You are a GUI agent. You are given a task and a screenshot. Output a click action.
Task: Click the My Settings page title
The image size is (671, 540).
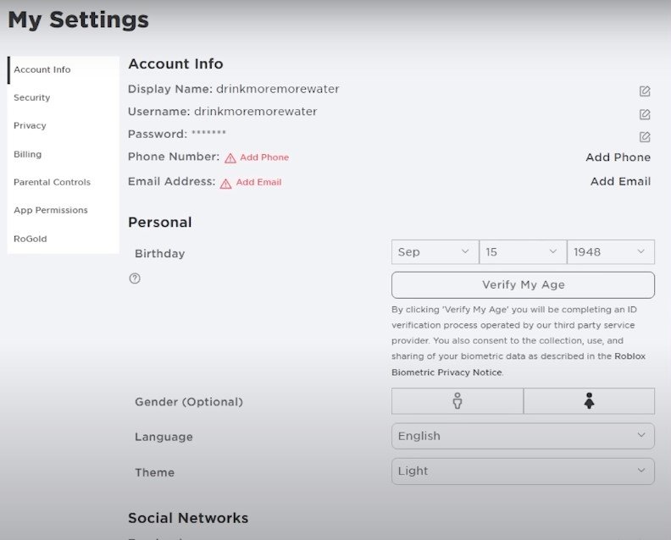click(78, 20)
